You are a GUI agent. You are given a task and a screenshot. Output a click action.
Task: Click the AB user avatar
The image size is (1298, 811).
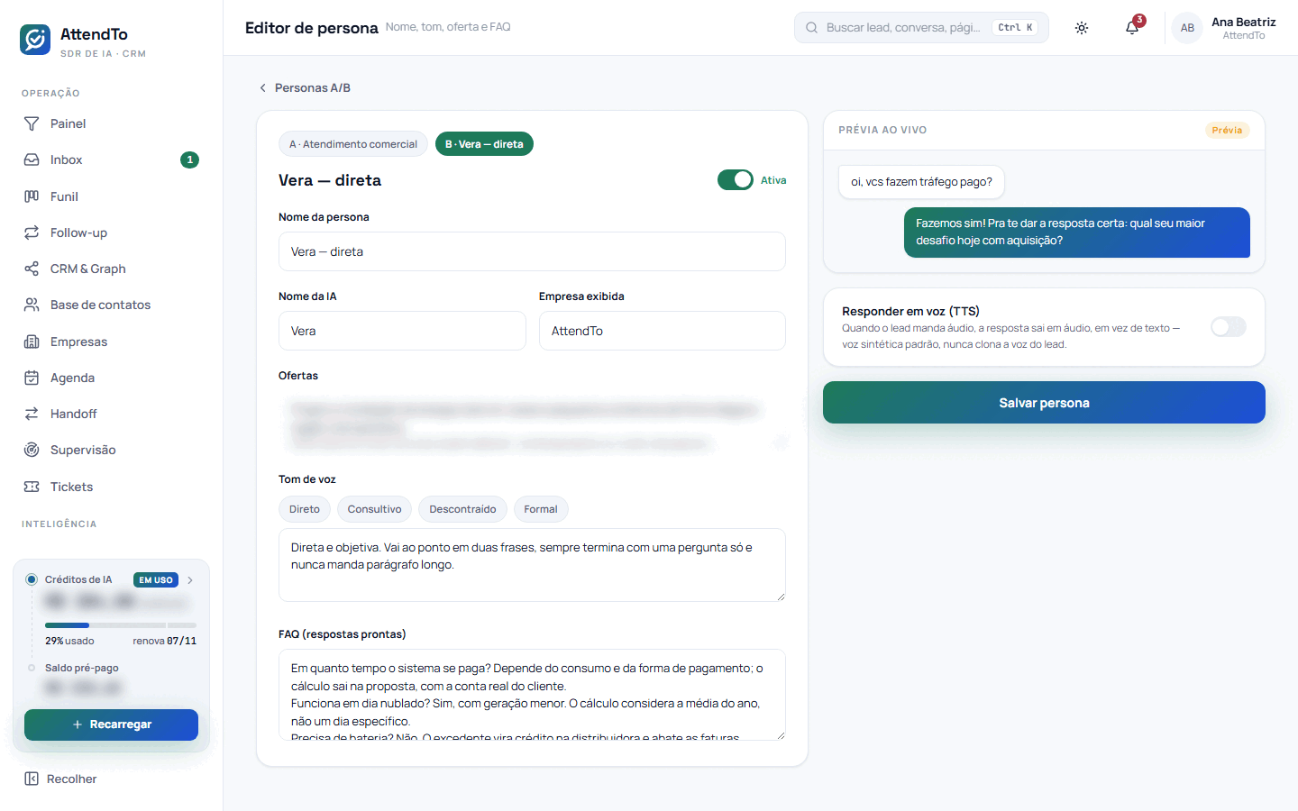[1187, 28]
